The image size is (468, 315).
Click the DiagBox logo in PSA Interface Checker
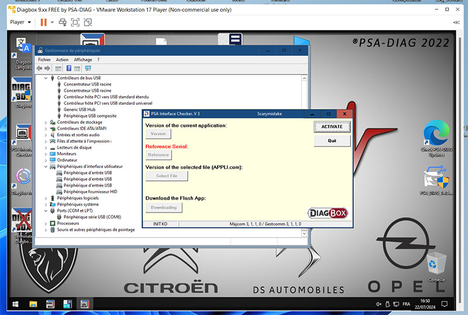[328, 213]
